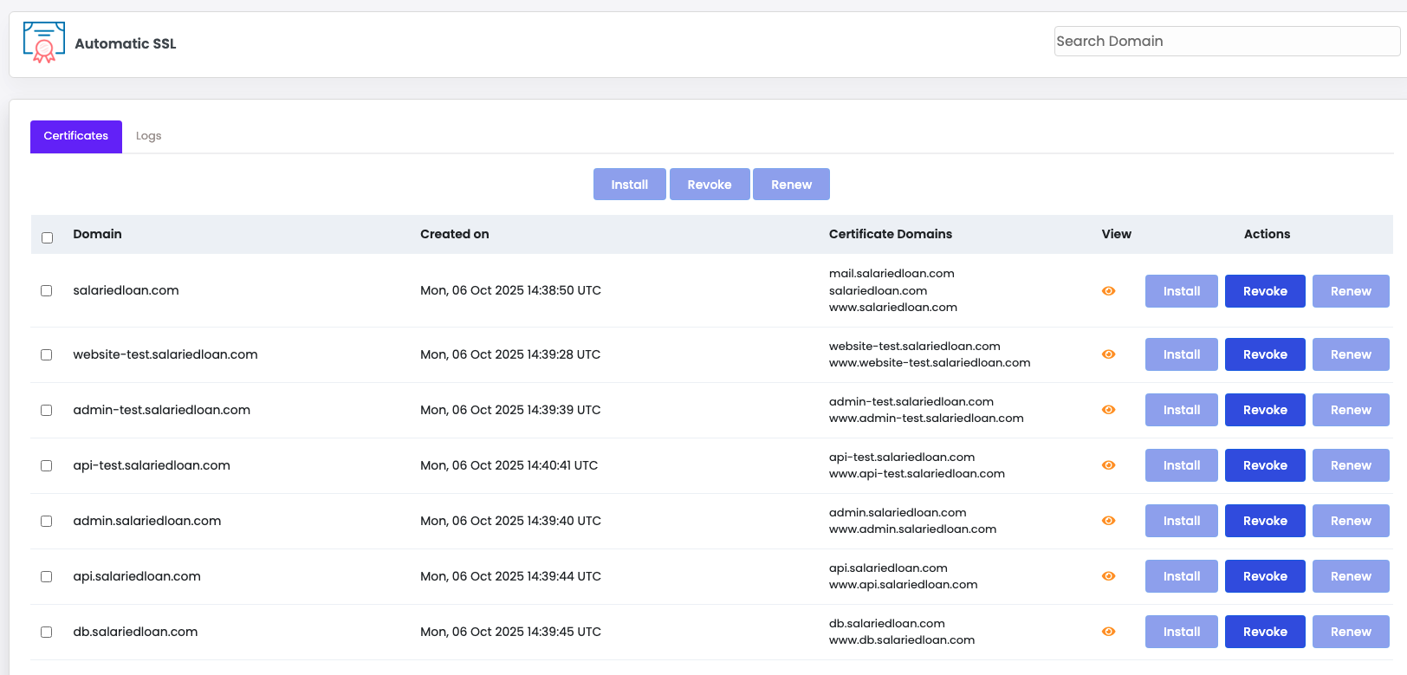
Task: View api.salariedloan.com certificate using eye icon
Action: (x=1108, y=576)
